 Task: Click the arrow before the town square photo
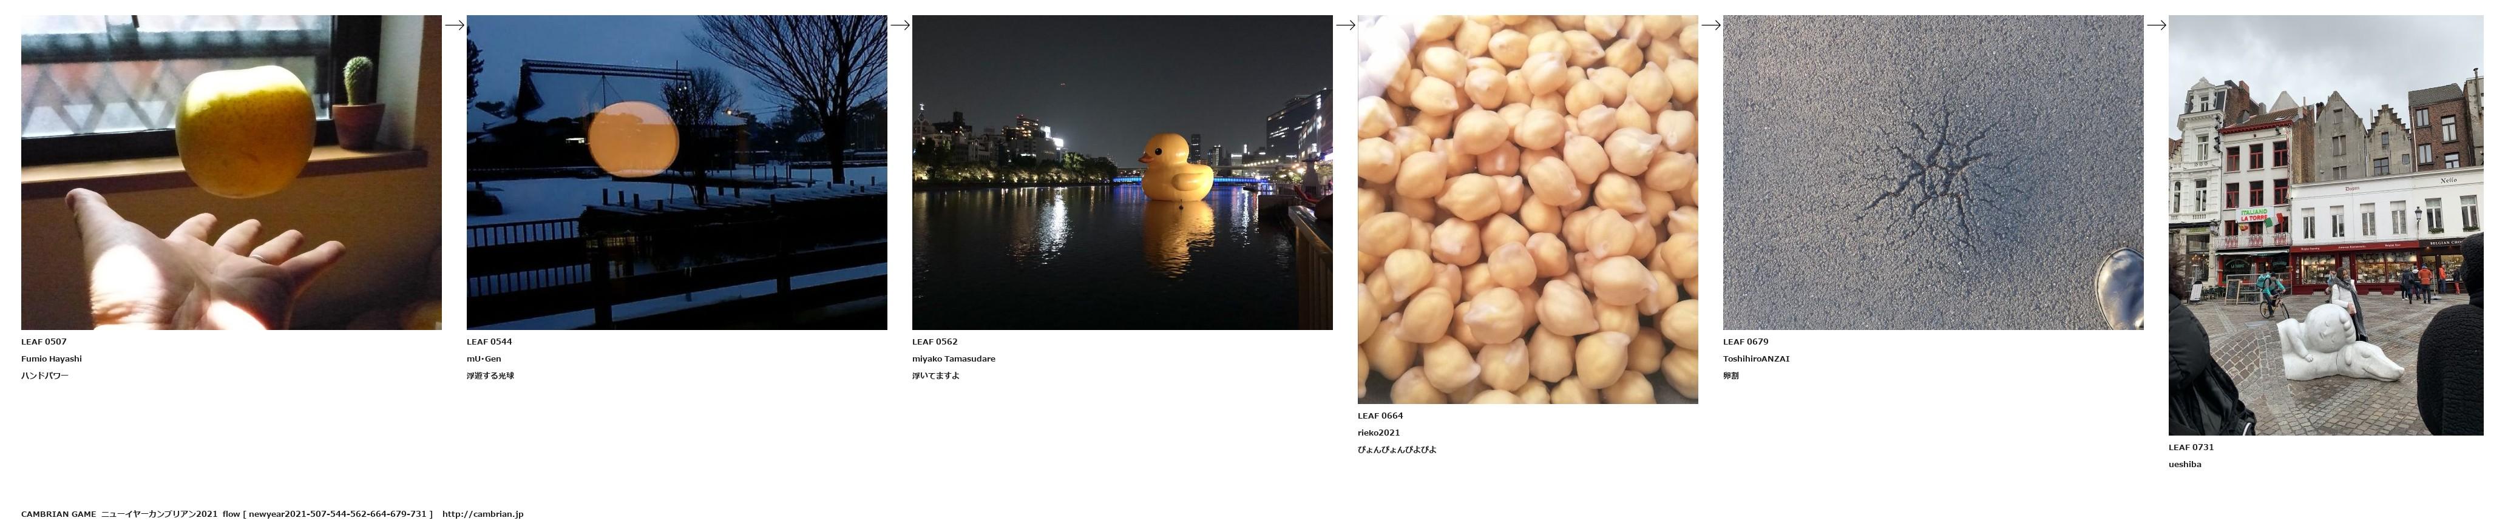[2156, 25]
